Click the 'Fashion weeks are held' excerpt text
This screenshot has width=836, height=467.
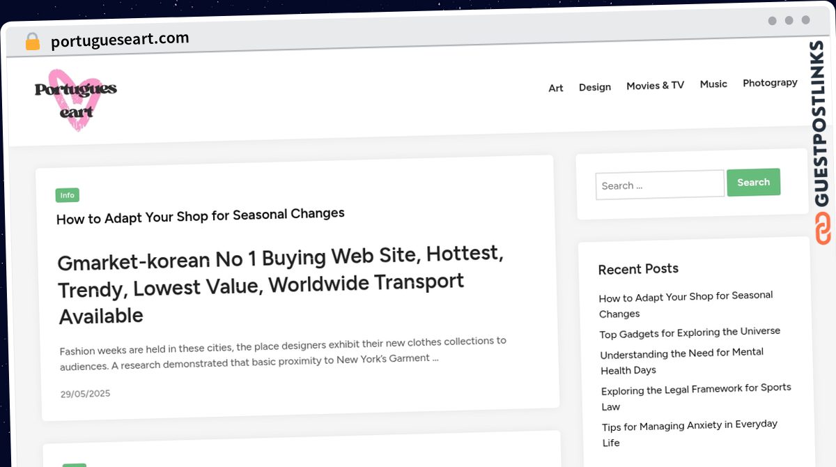click(x=284, y=353)
